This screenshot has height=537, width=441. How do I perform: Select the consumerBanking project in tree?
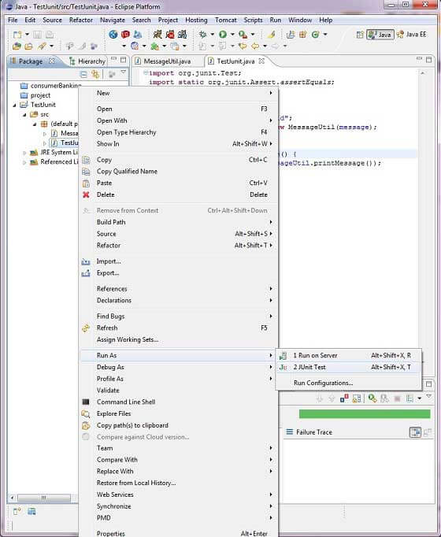coord(50,86)
